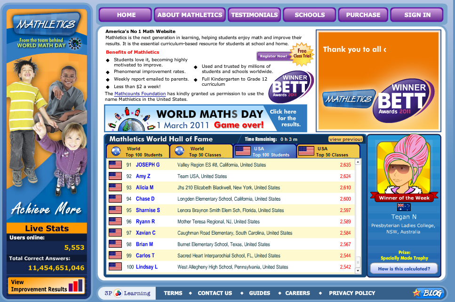This screenshot has width=455, height=302.
Task: Open the Schools menu item
Action: click(310, 15)
